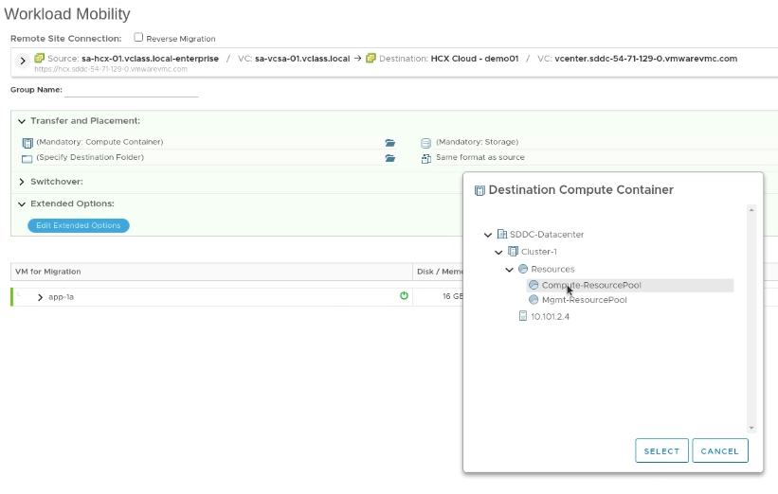Open the destination folder browse icon
Image resolution: width=778 pixels, height=494 pixels.
click(390, 158)
